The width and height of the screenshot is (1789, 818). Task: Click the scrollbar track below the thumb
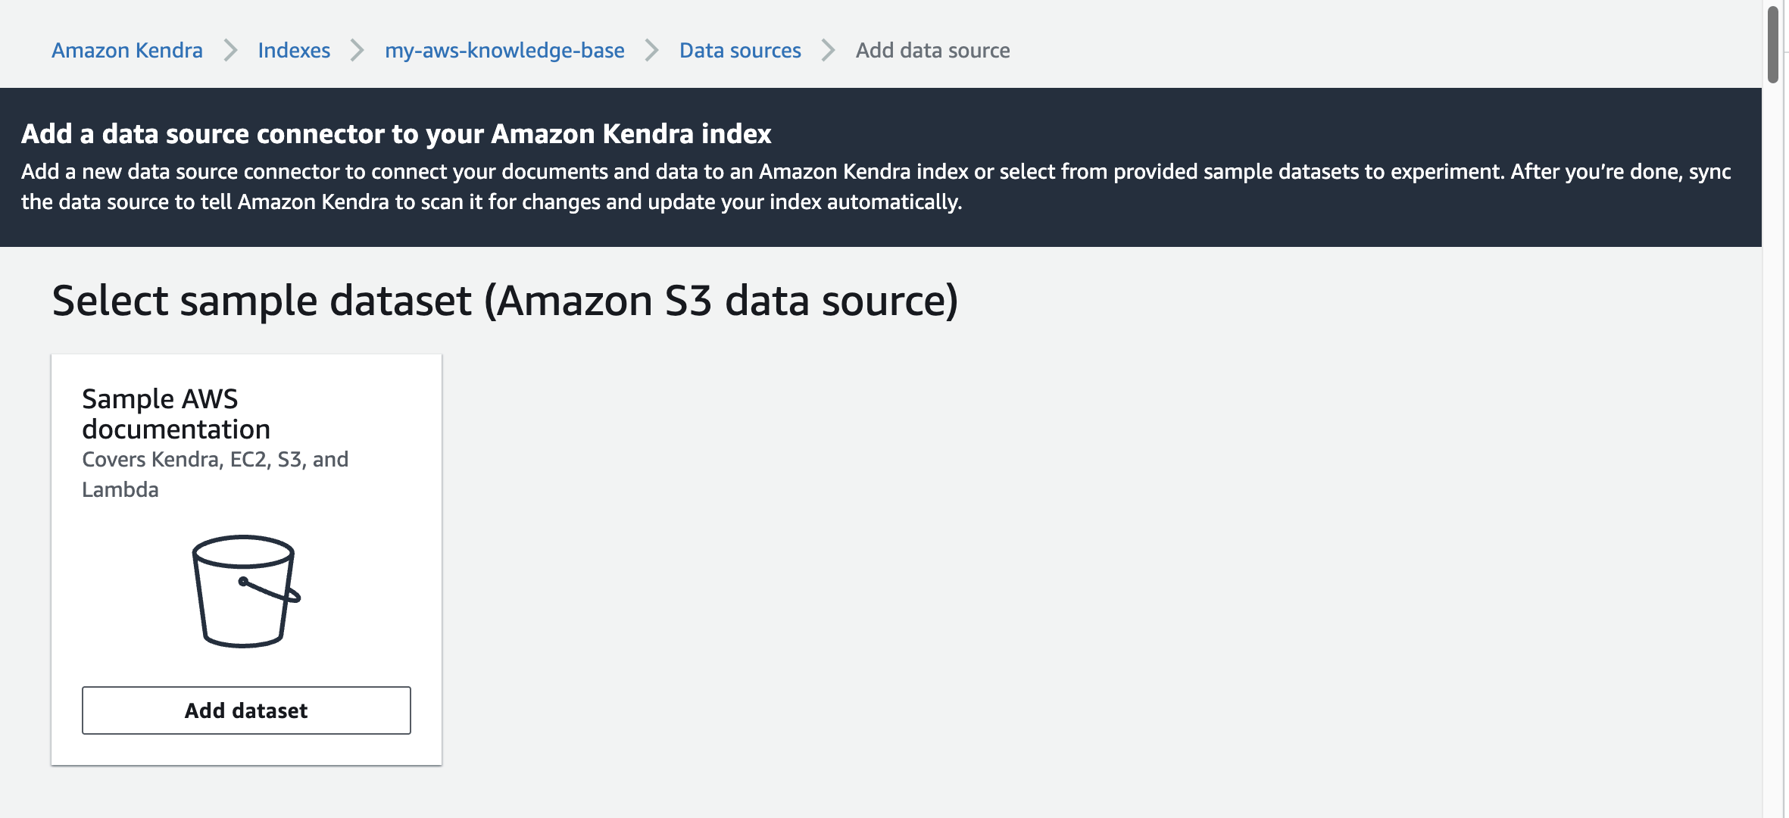(x=1773, y=454)
